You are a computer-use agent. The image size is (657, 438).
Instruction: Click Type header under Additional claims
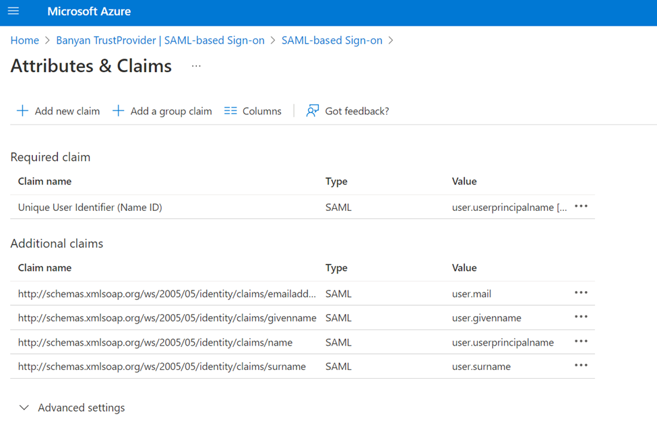coord(336,268)
